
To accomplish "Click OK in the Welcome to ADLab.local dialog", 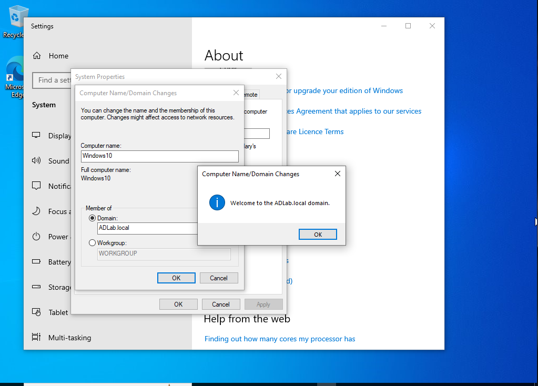I will (318, 235).
